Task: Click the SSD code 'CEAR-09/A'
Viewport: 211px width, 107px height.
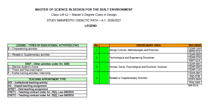Action: (195, 67)
